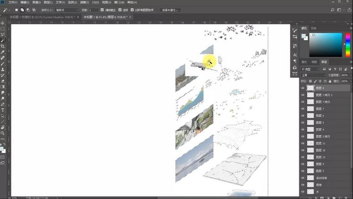This screenshot has width=353, height=199.
Task: Select the Eyedropper tool
Action: click(3, 52)
